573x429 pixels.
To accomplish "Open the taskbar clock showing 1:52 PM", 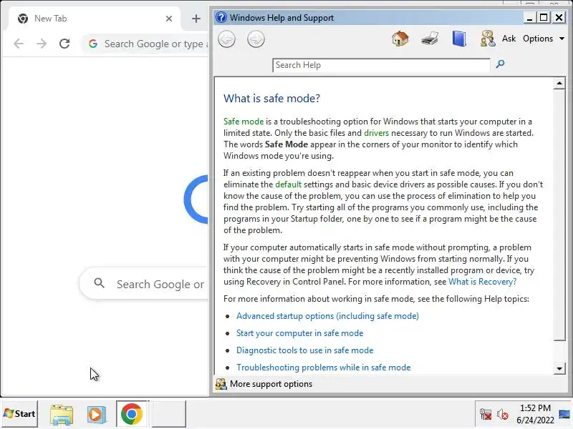I will [x=535, y=414].
